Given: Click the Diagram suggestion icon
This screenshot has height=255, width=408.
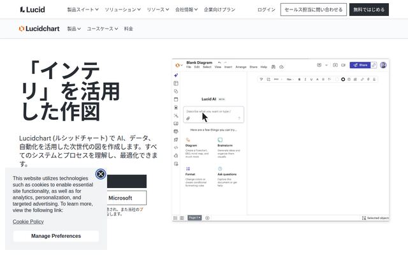Looking at the screenshot, I should pos(188,140).
